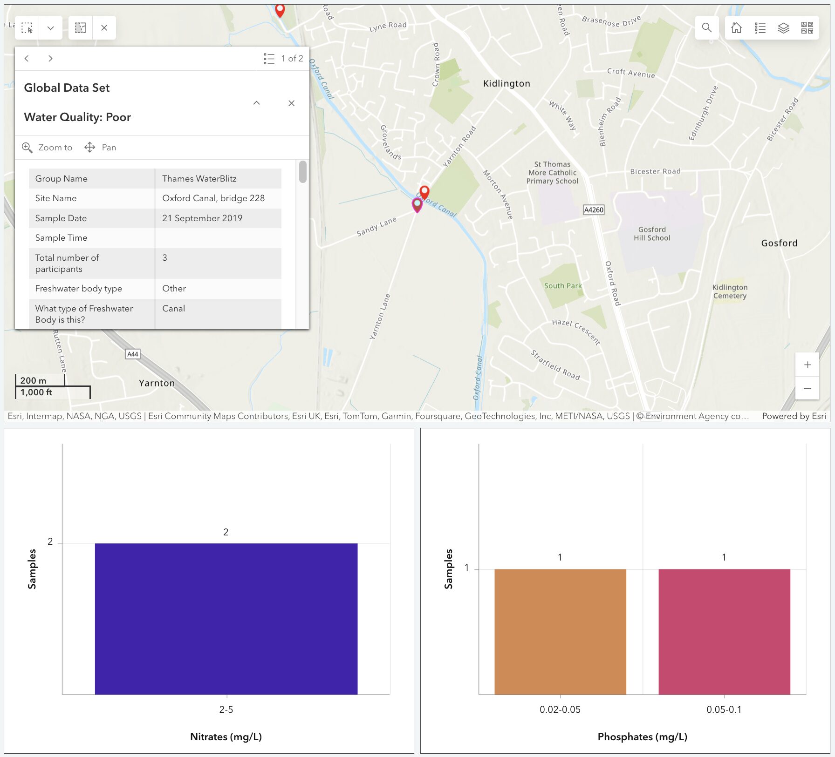Select the 2-5 nitrates bar

[x=226, y=619]
